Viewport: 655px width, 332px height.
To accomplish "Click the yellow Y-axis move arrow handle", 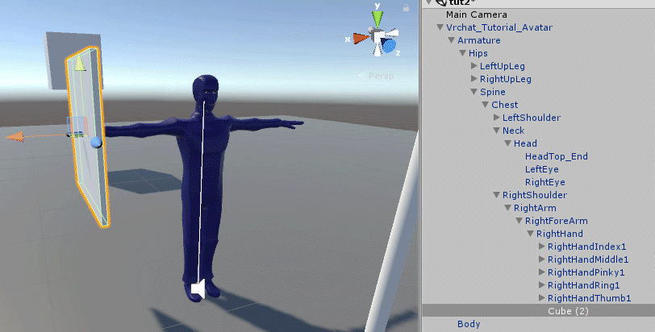I will click(80, 64).
